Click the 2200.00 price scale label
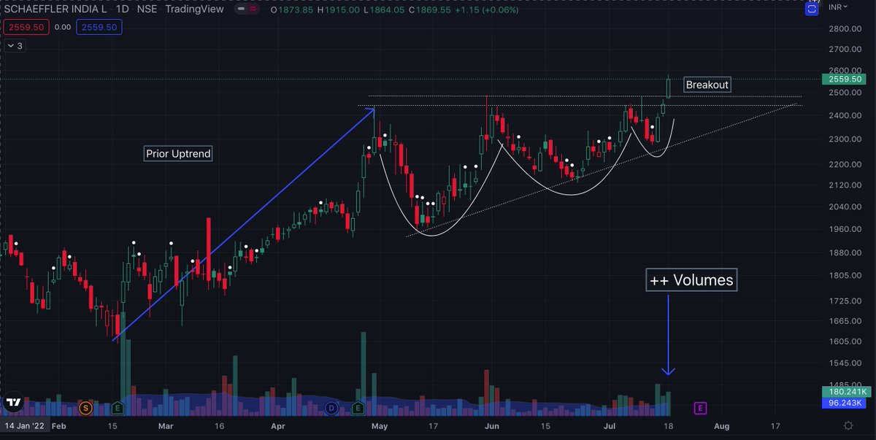This screenshot has height=440, width=876. tap(845, 163)
